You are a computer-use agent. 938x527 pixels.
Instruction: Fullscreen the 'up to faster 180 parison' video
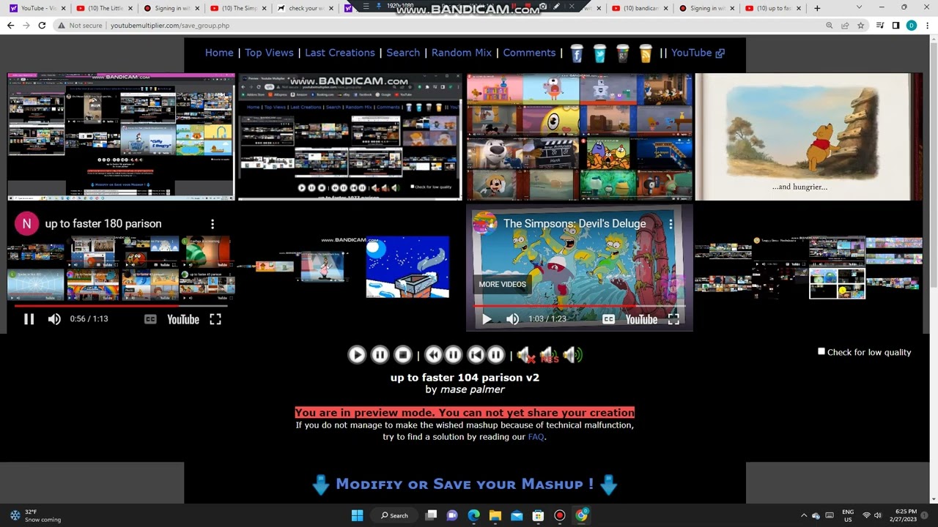(215, 319)
